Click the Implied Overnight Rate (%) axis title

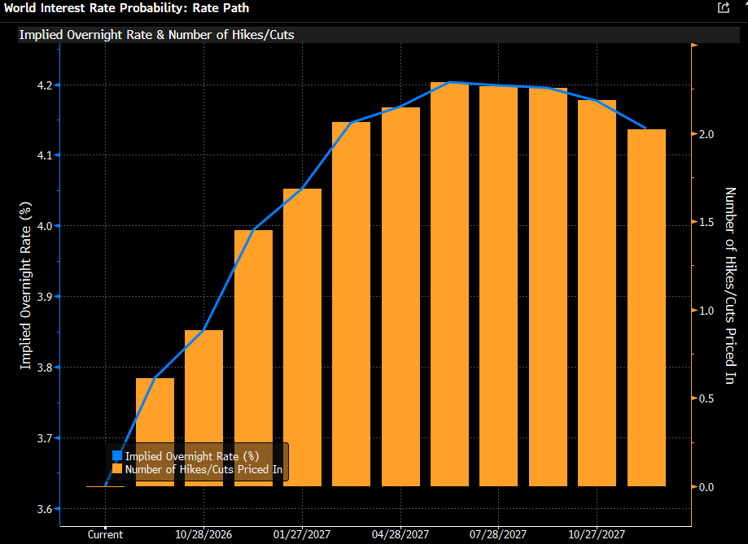(x=25, y=285)
